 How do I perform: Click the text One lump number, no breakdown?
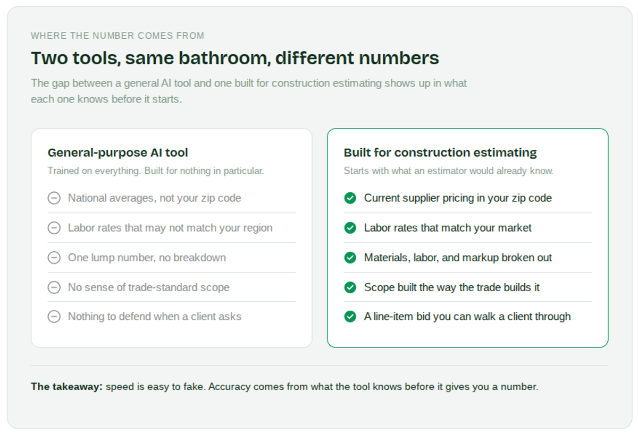pos(147,258)
